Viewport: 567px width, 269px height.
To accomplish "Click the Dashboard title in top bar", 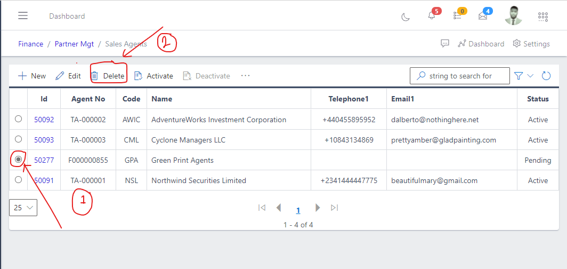I will pos(67,17).
